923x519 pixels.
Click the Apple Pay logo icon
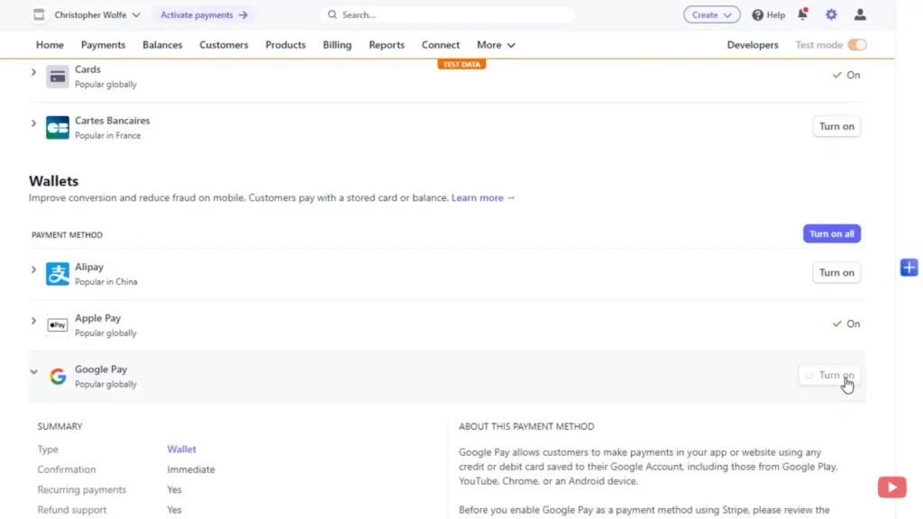pyautogui.click(x=58, y=324)
